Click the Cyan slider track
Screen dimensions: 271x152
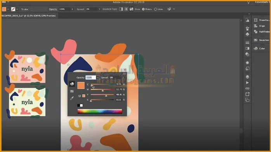[x=102, y=85]
